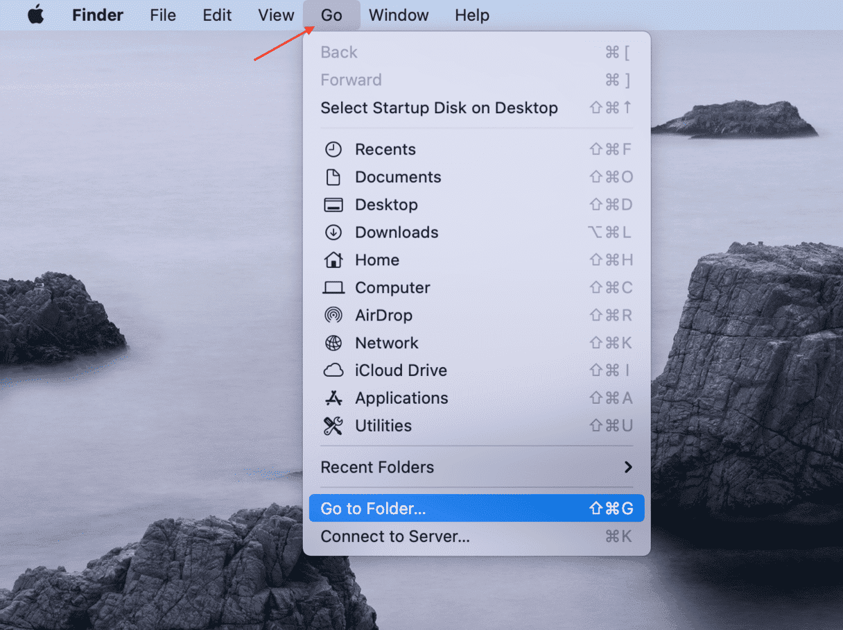The width and height of the screenshot is (843, 630).
Task: Click the Network globe icon
Action: tap(333, 343)
